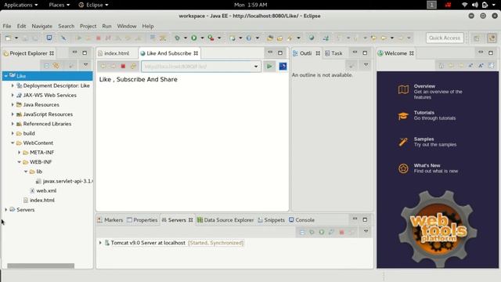Open the Applications menu in top bar
Viewport: 501px width, 282px height.
(21, 5)
